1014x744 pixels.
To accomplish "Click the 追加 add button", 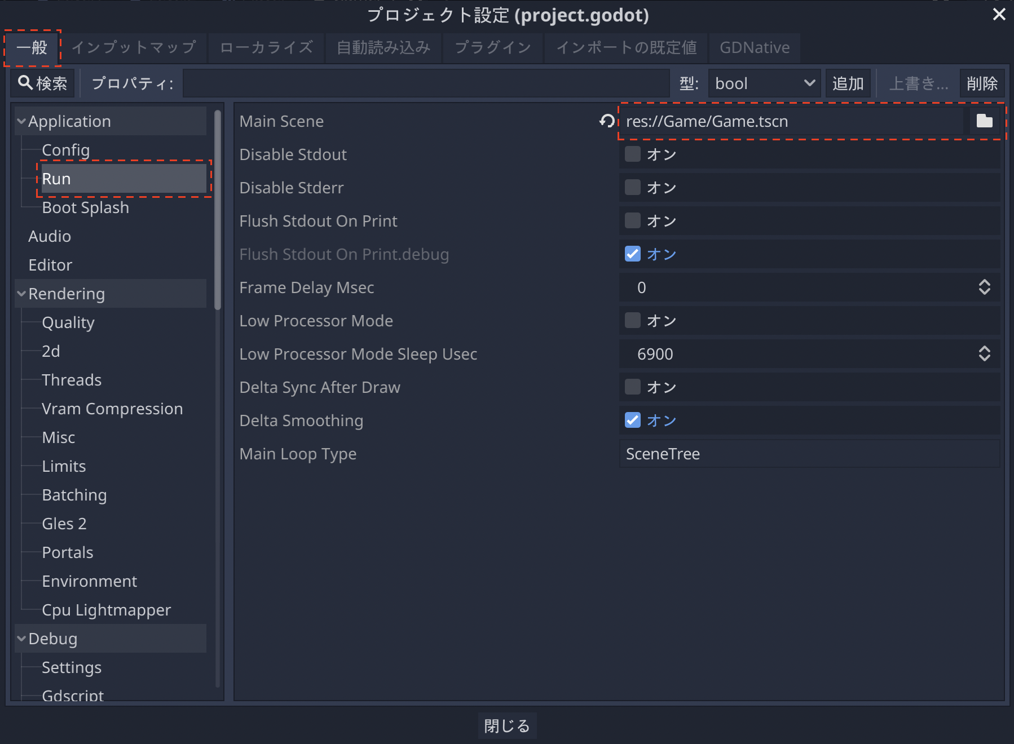I will coord(848,83).
